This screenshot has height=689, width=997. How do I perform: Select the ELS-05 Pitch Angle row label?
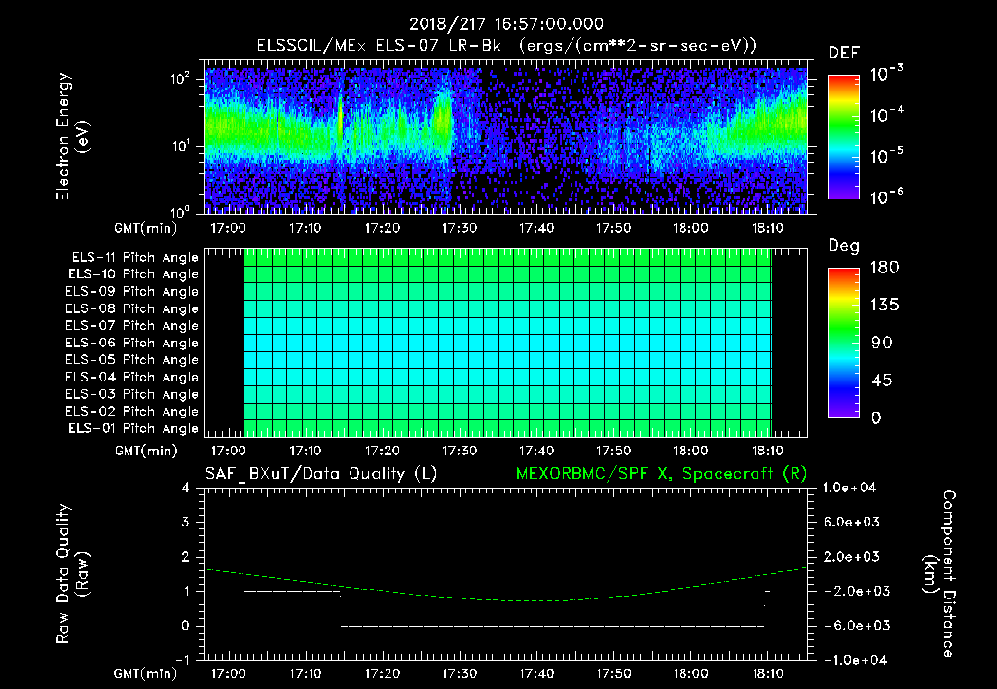(132, 360)
